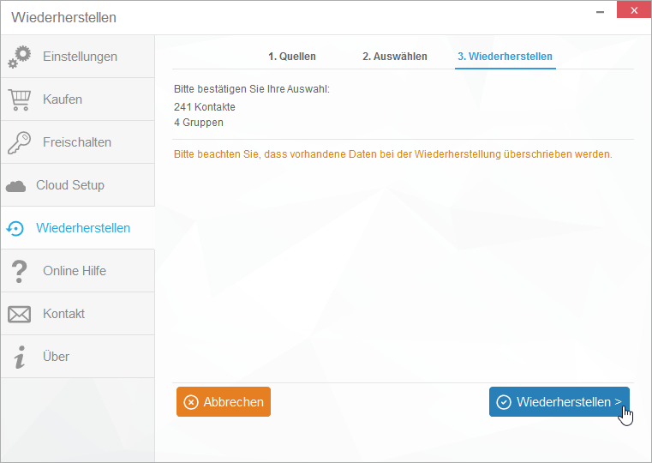This screenshot has width=652, height=463.
Task: Select the 3. Wiederherstellen step tab
Action: (x=505, y=57)
